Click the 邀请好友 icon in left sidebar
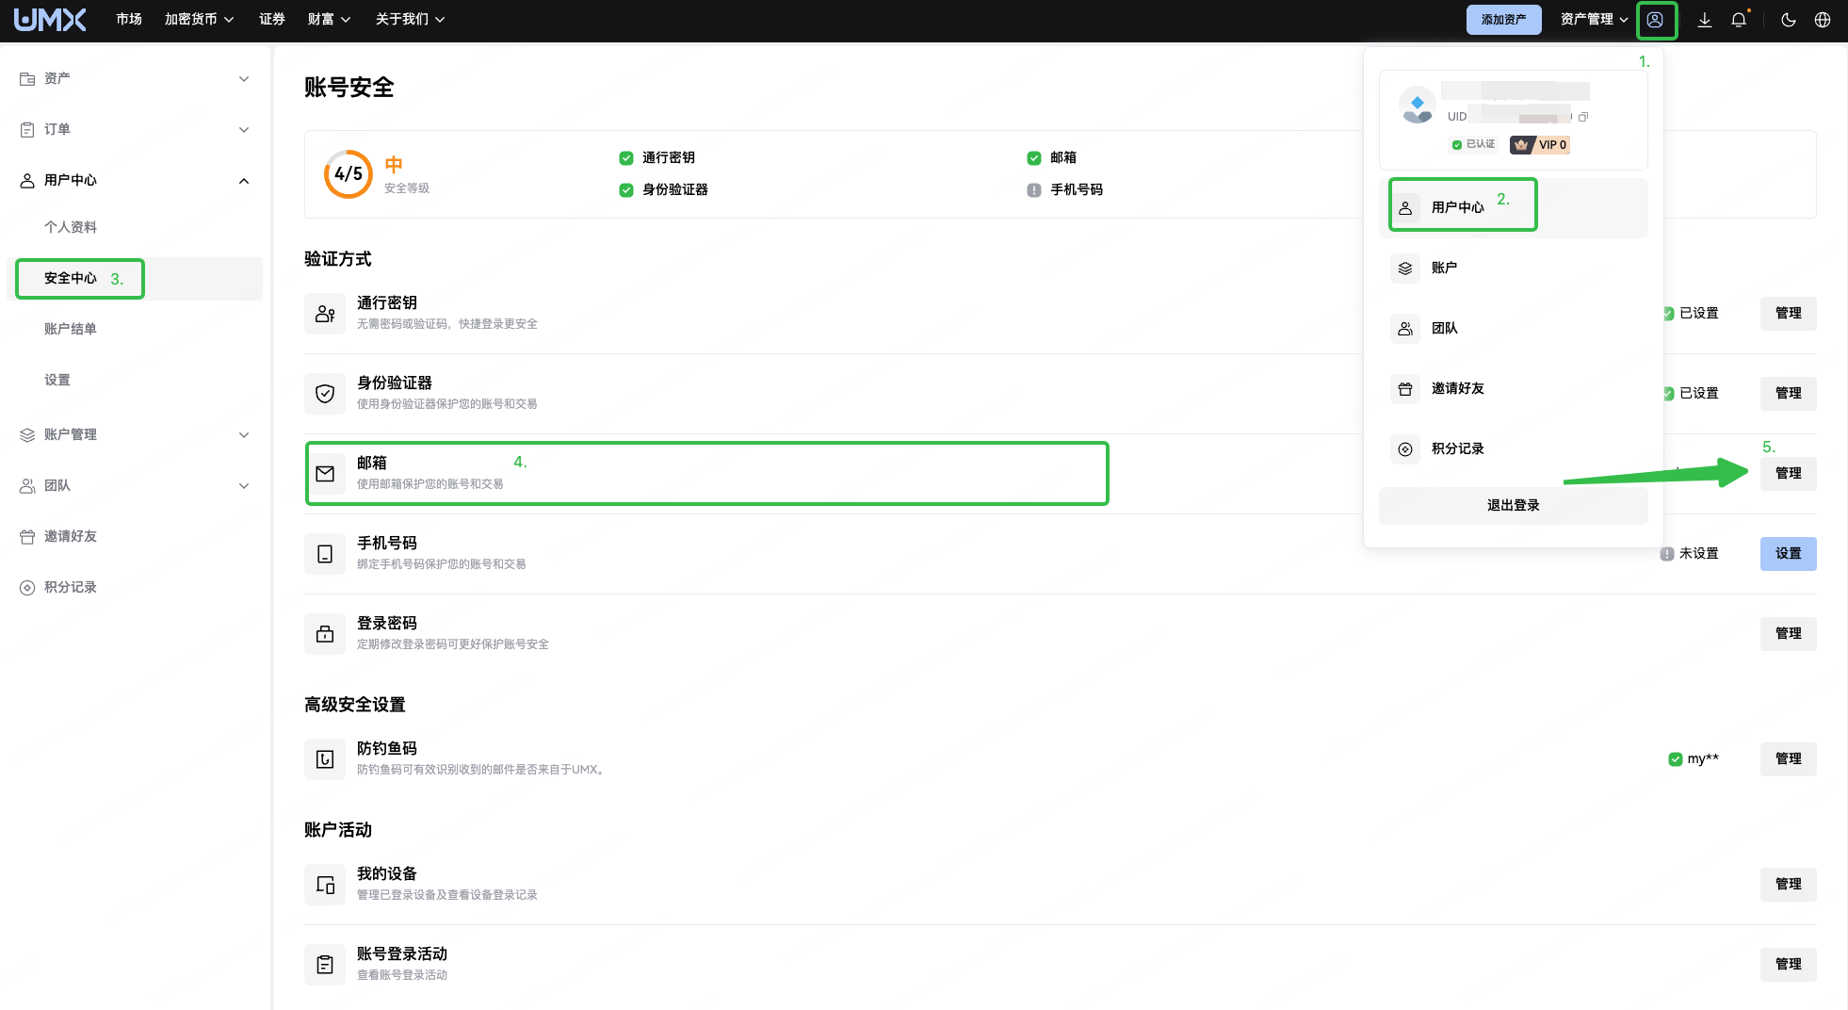This screenshot has height=1010, width=1848. [x=27, y=537]
